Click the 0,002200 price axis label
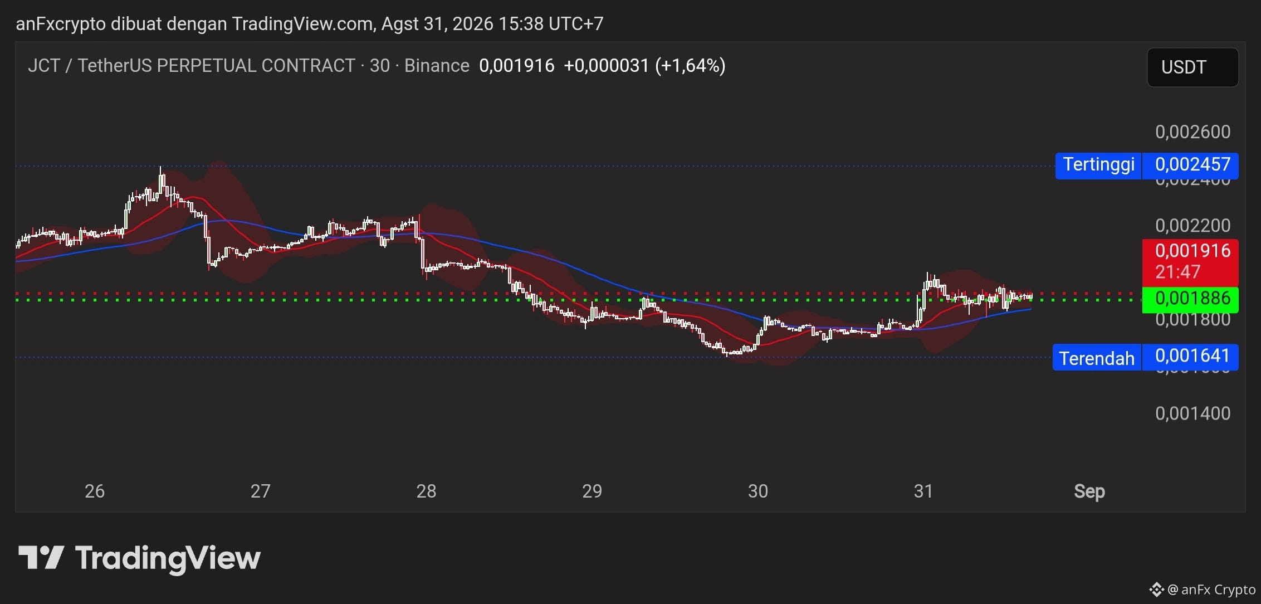1261x604 pixels. (x=1192, y=226)
